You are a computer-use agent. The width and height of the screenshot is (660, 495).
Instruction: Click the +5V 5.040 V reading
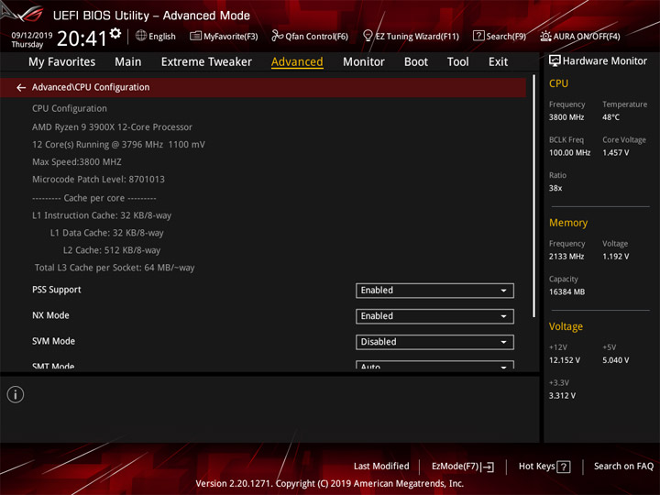616,360
